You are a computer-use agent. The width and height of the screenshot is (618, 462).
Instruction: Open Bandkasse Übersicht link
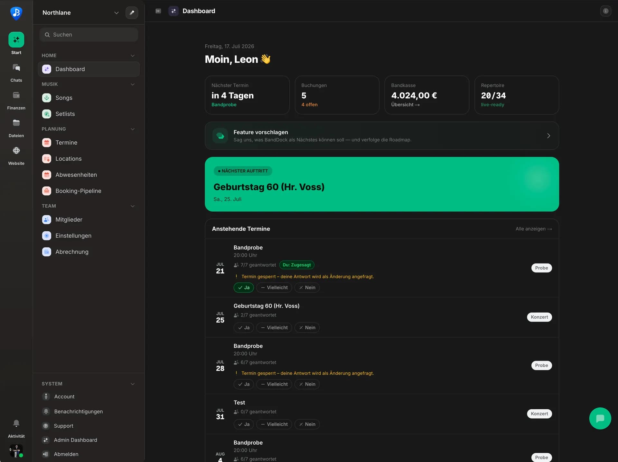[x=405, y=104]
